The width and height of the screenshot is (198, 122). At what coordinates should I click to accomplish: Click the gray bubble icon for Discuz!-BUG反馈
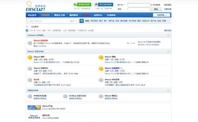pos(101,80)
